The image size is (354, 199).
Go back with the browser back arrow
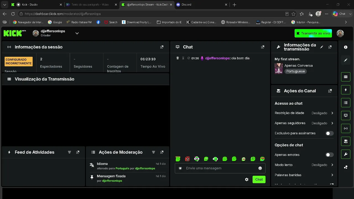tap(5, 14)
